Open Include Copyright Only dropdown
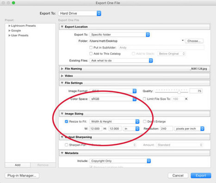 click(120, 161)
